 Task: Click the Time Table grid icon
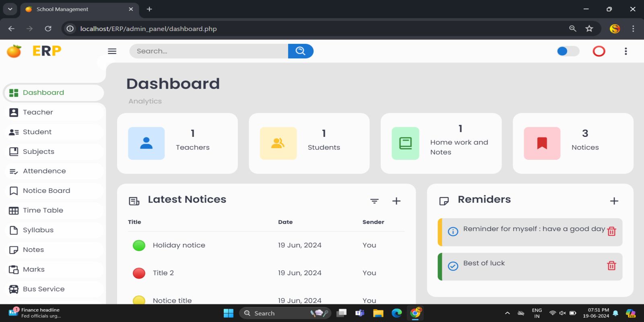coord(14,211)
